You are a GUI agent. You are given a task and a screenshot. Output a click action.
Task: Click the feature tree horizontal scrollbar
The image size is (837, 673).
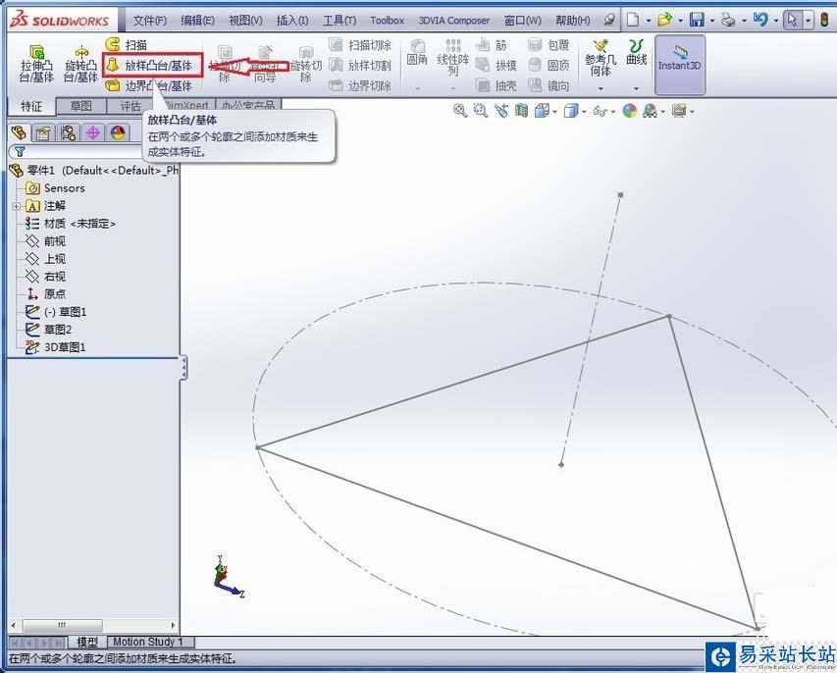pos(92,625)
